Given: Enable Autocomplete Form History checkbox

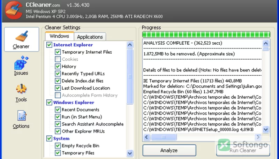Looking at the screenshot, I should [58, 95].
